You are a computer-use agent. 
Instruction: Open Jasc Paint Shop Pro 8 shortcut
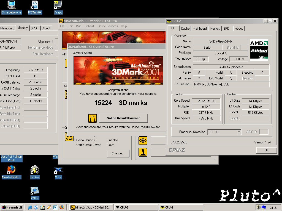point(12,158)
